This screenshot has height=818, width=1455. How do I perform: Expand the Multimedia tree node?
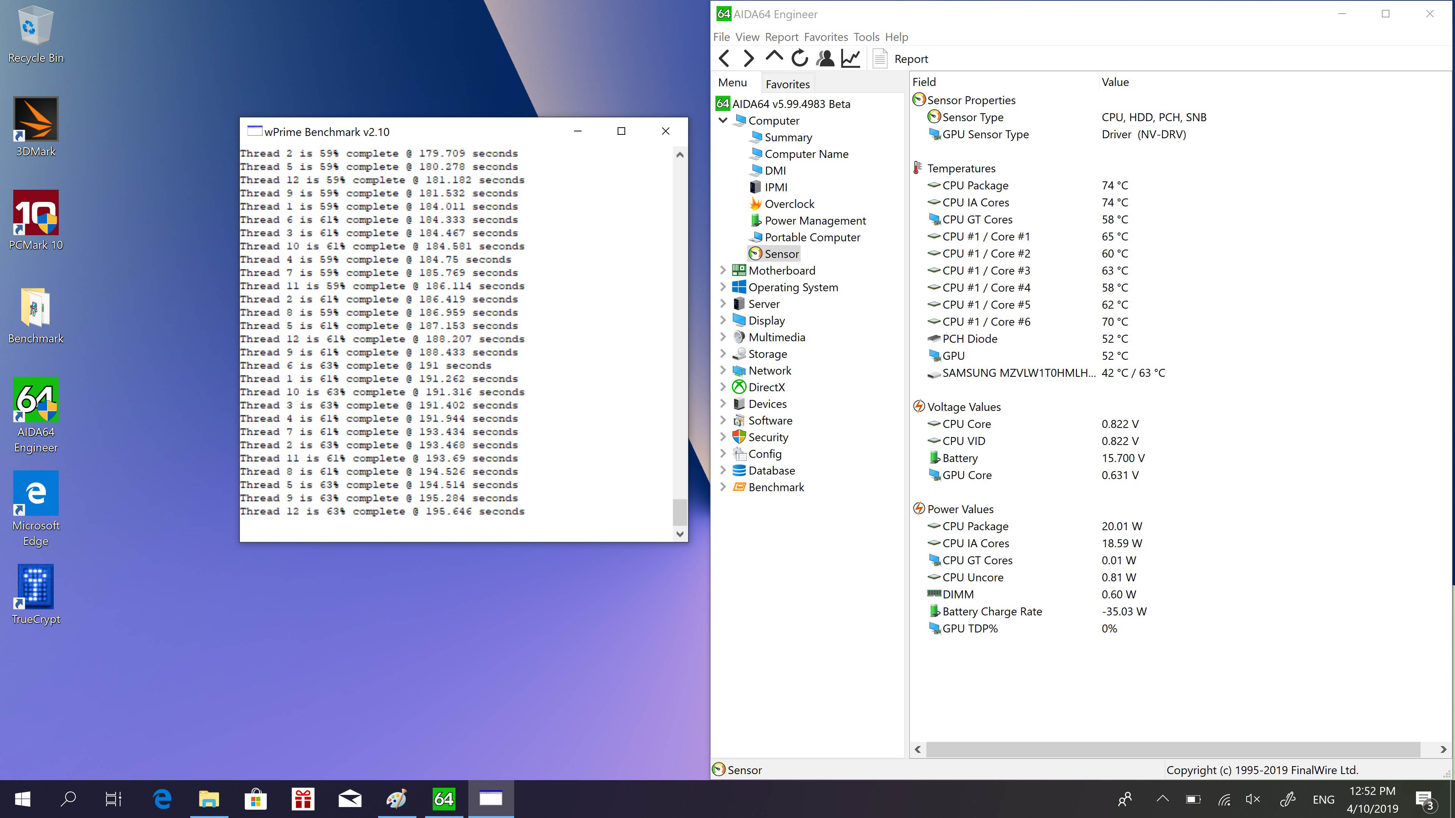pos(723,337)
